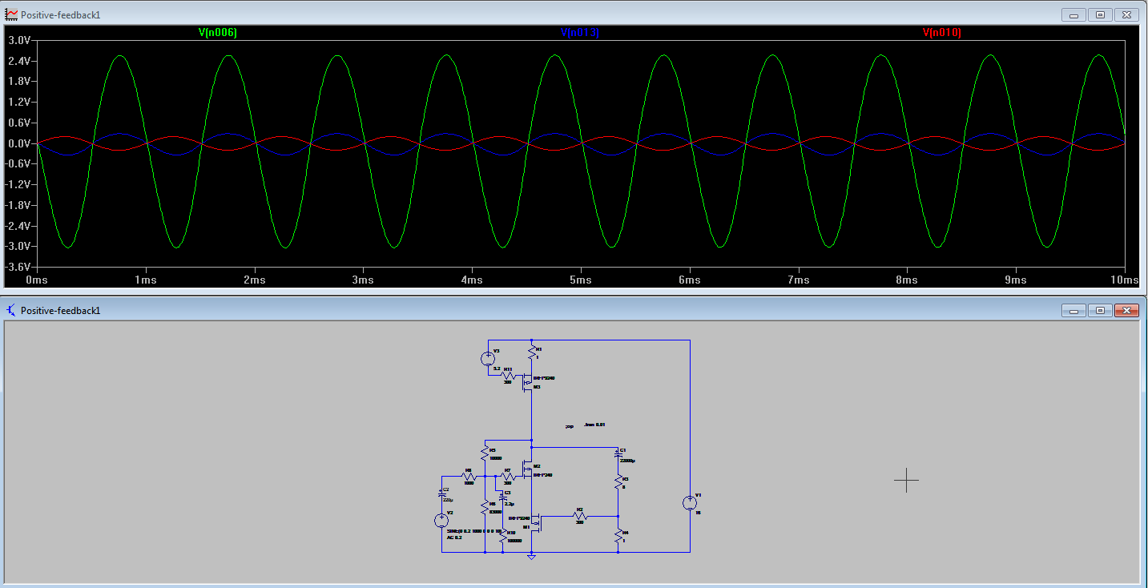Click the SINE source parameters text
The width and height of the screenshot is (1148, 588).
(x=474, y=531)
